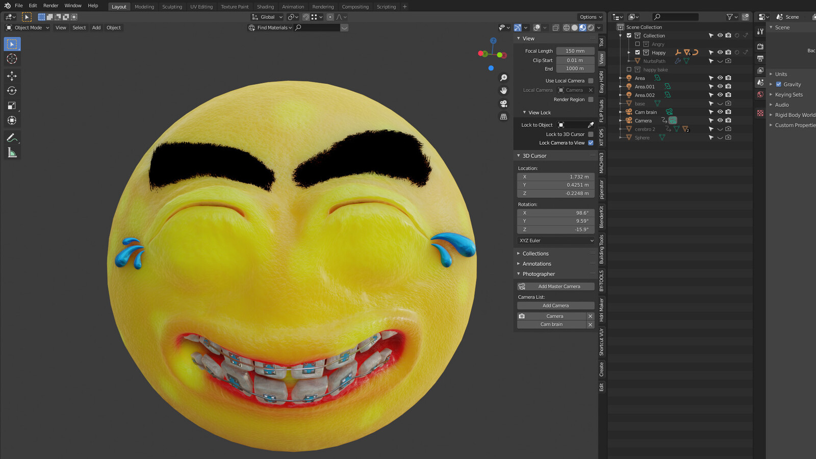This screenshot has width=816, height=459.
Task: Open the World properties tab icon
Action: click(x=760, y=94)
